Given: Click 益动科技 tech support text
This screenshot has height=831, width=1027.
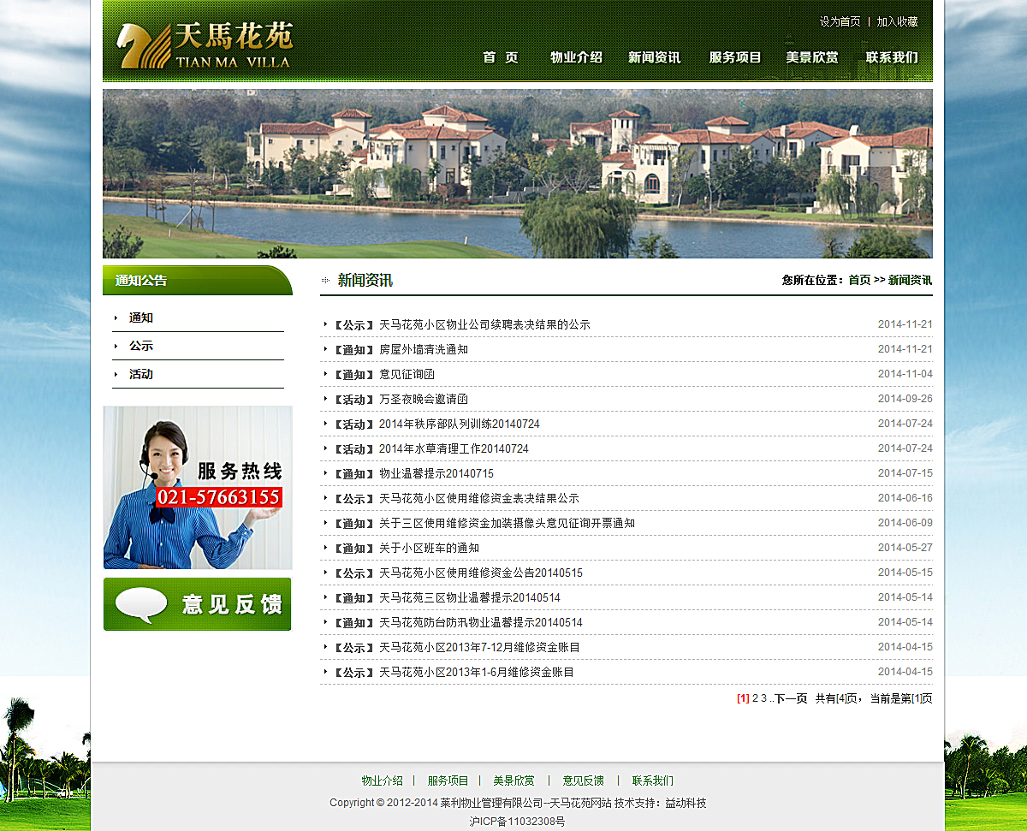Looking at the screenshot, I should click(686, 803).
